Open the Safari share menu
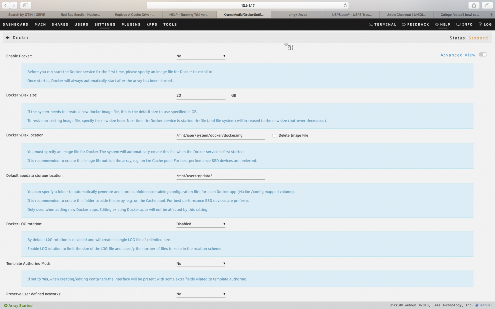 pos(474,5)
